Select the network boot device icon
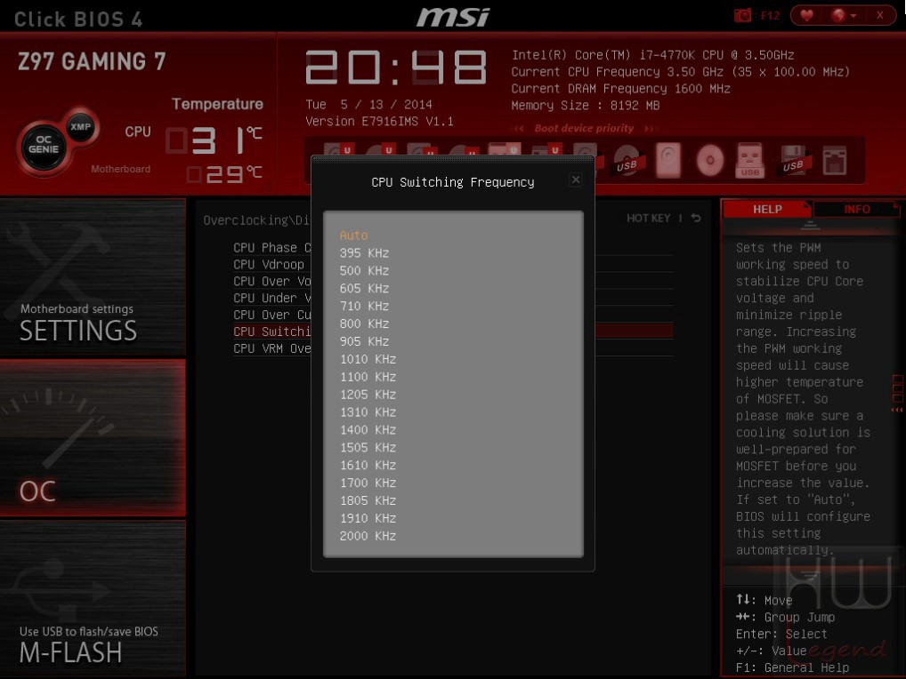 tap(834, 160)
